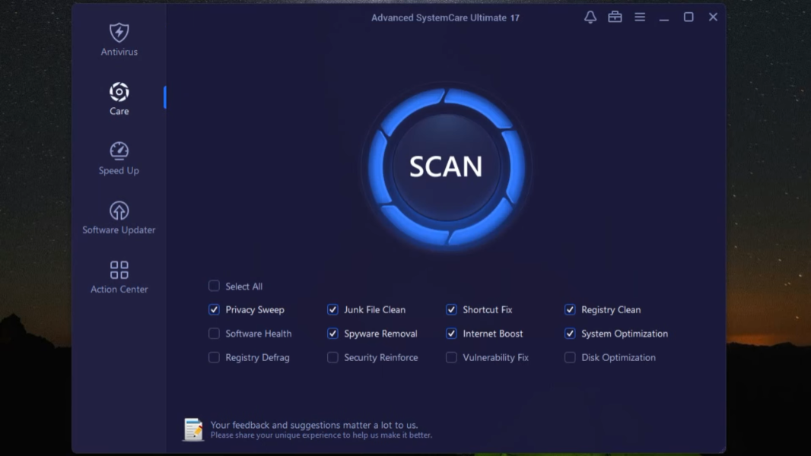Click the Disk Optimization label

[x=618, y=357]
